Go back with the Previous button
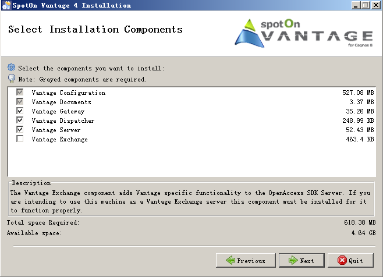 coord(246,260)
